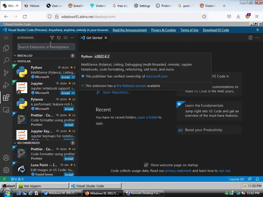Select the Get Started editor tab

[94, 38]
